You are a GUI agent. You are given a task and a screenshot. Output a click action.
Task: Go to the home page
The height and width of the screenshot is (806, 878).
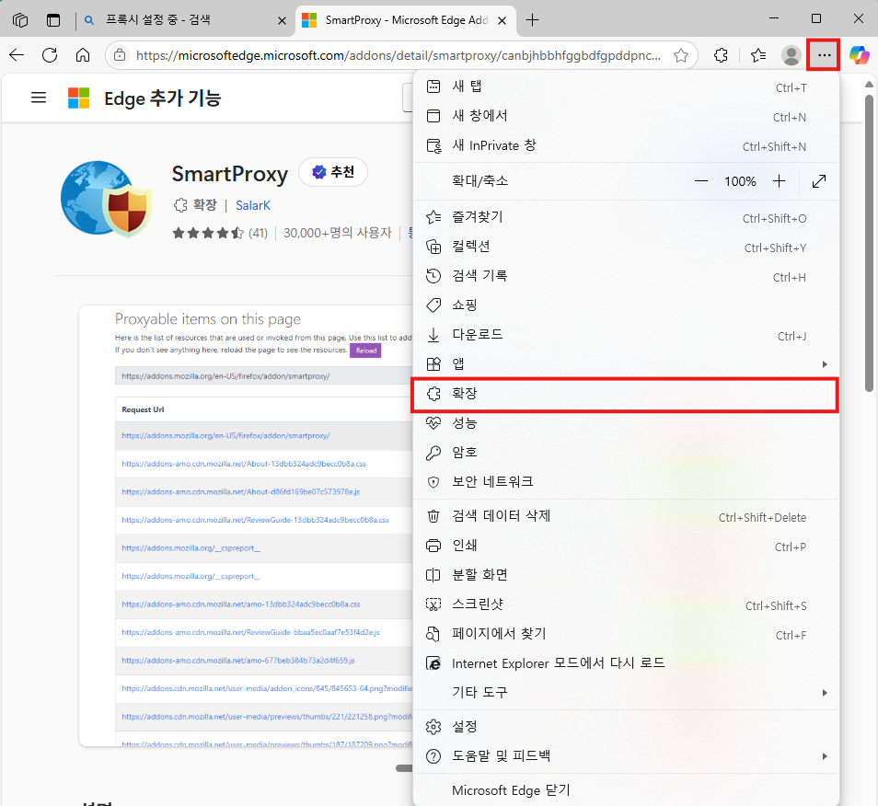(x=83, y=55)
